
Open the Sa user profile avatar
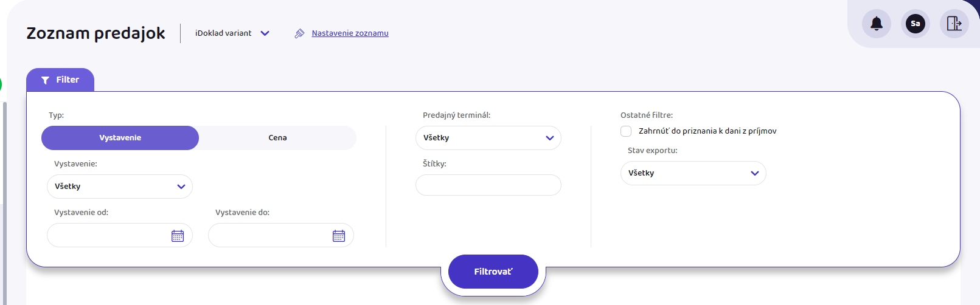click(916, 24)
